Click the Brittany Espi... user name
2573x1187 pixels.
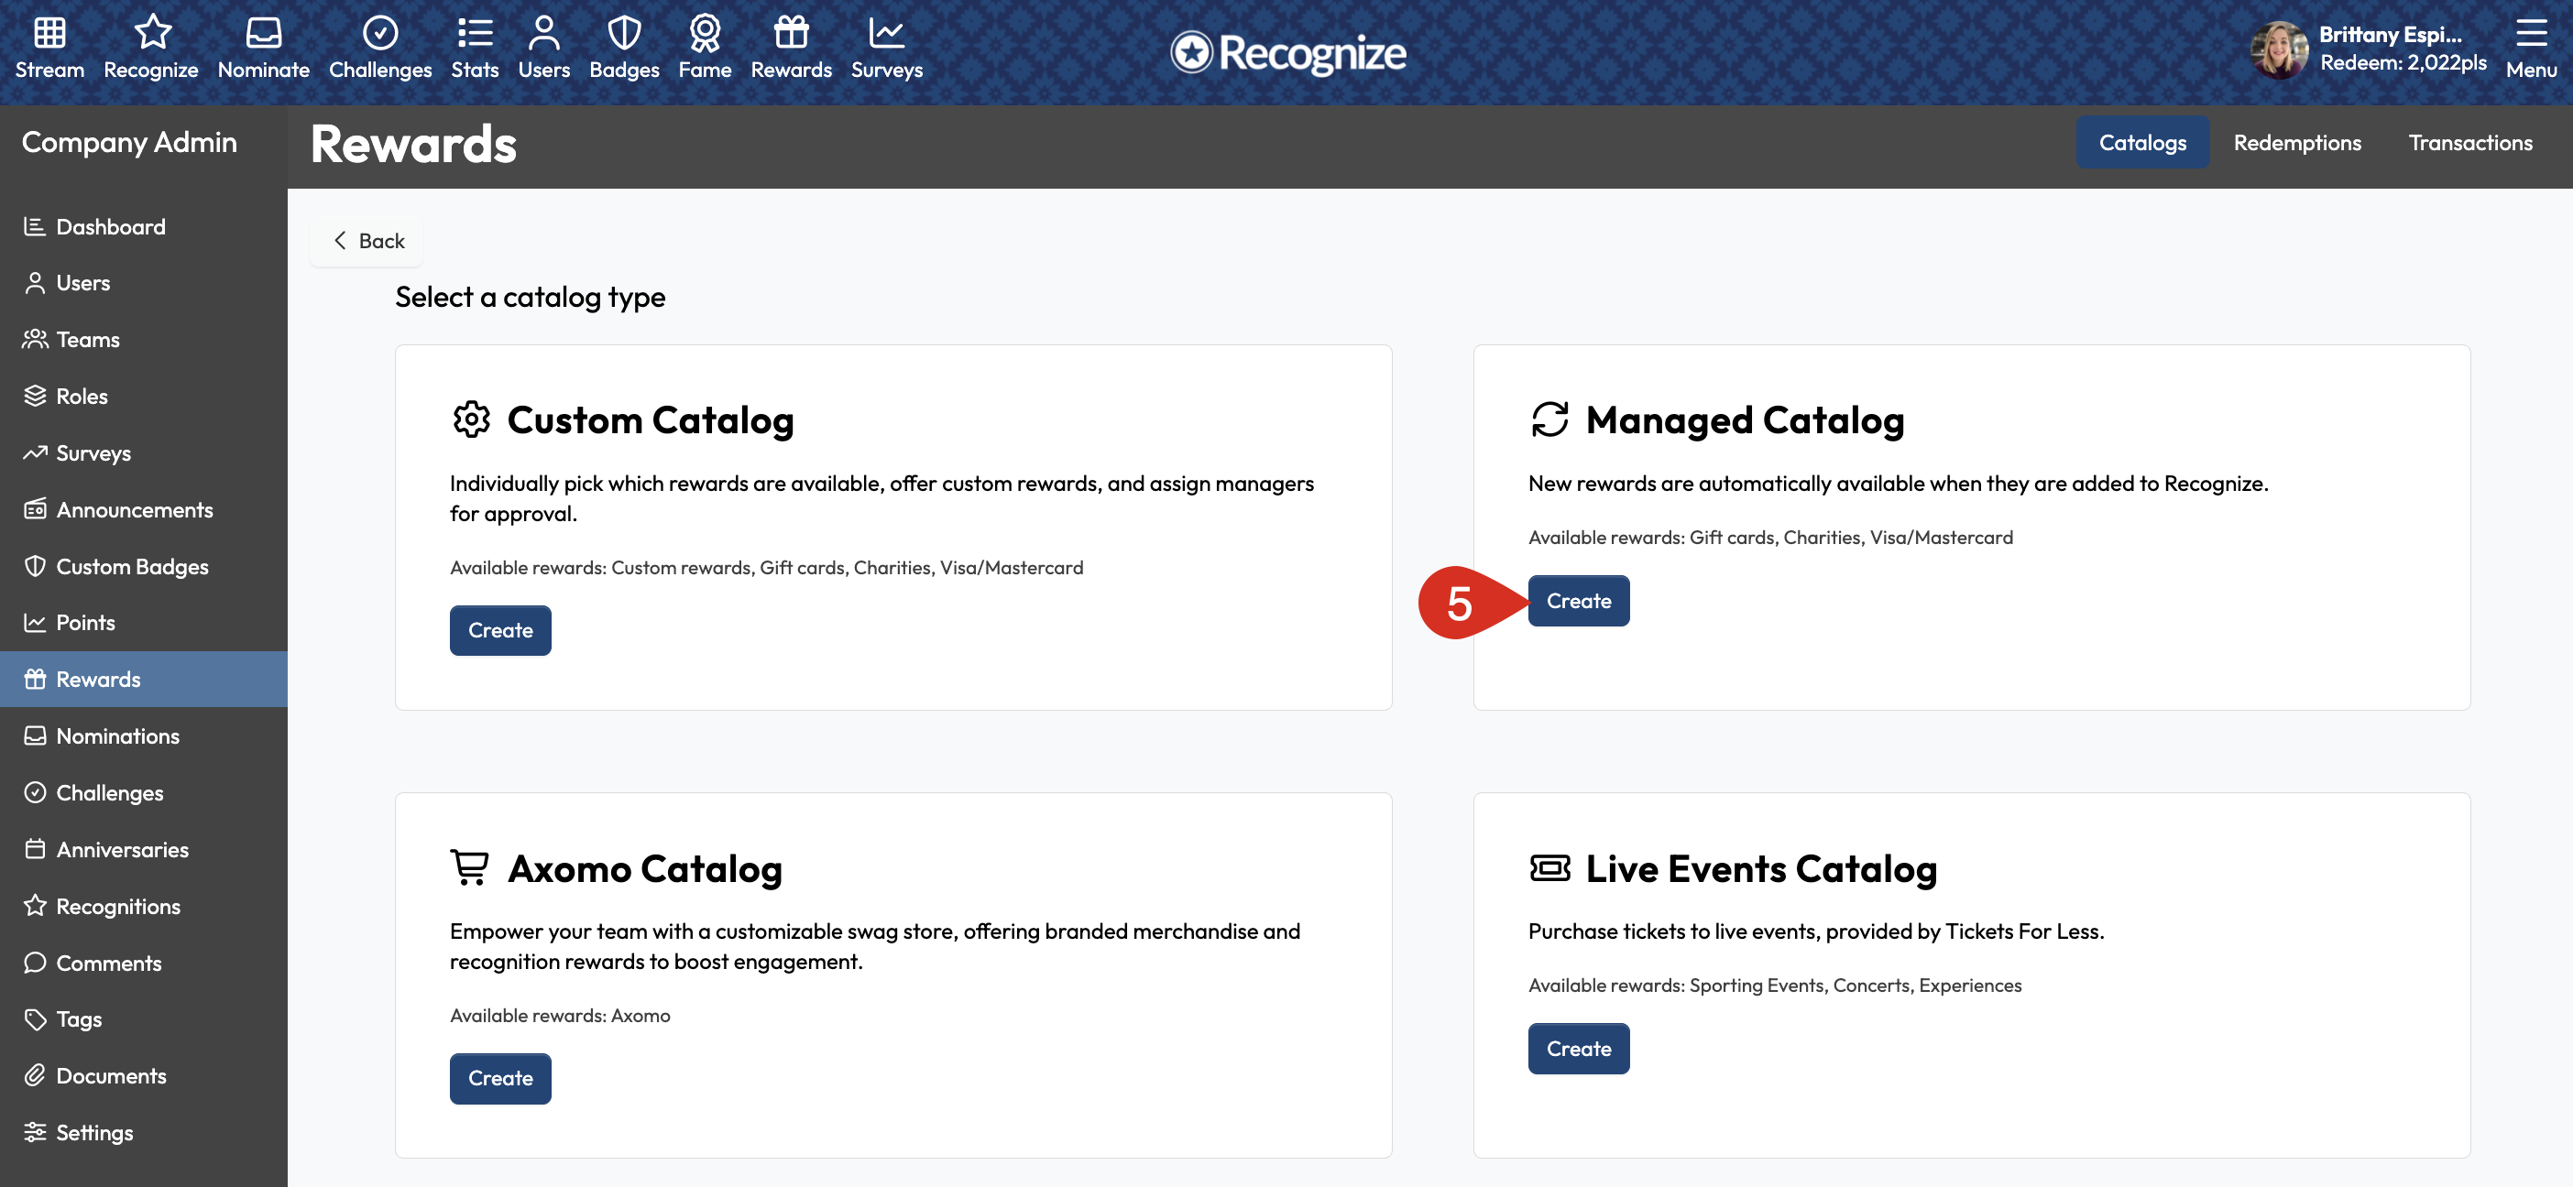2391,34
